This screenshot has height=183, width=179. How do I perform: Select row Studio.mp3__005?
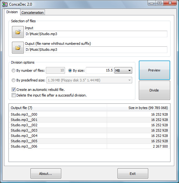pos(89,141)
